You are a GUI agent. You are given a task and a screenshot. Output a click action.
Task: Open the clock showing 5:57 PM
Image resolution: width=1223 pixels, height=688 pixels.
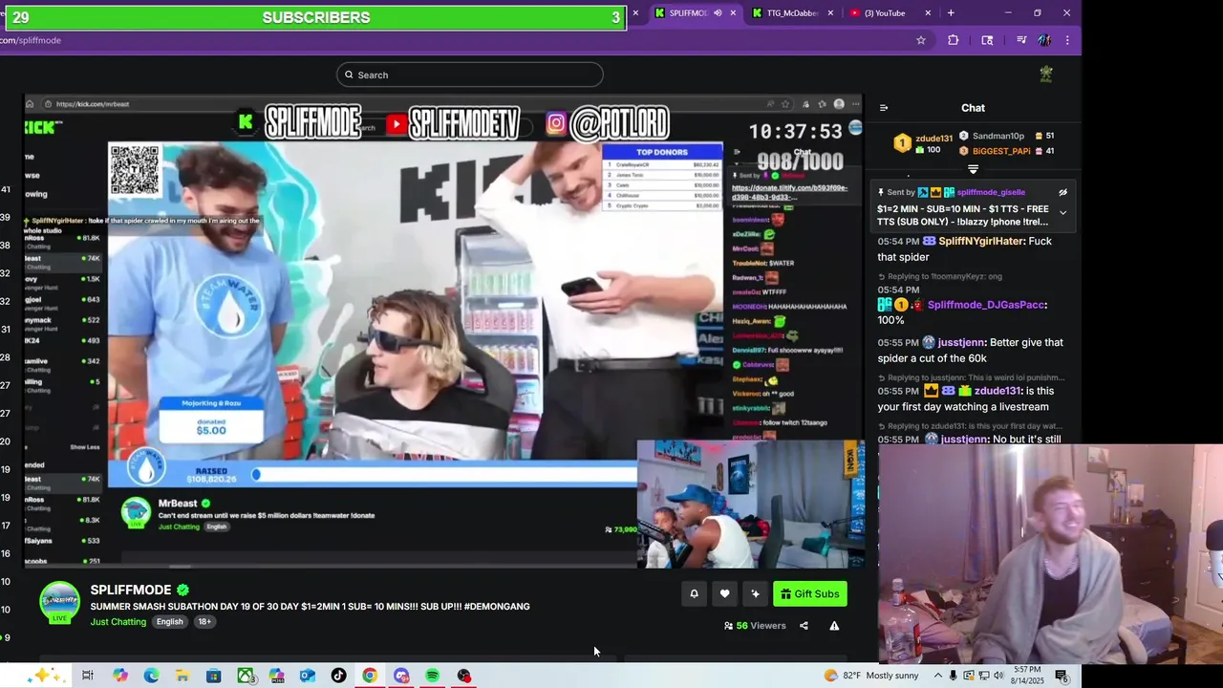pyautogui.click(x=1028, y=676)
